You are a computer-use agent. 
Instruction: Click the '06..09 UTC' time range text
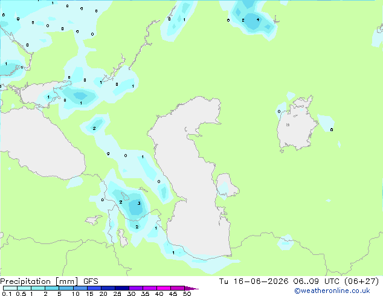click(x=317, y=282)
